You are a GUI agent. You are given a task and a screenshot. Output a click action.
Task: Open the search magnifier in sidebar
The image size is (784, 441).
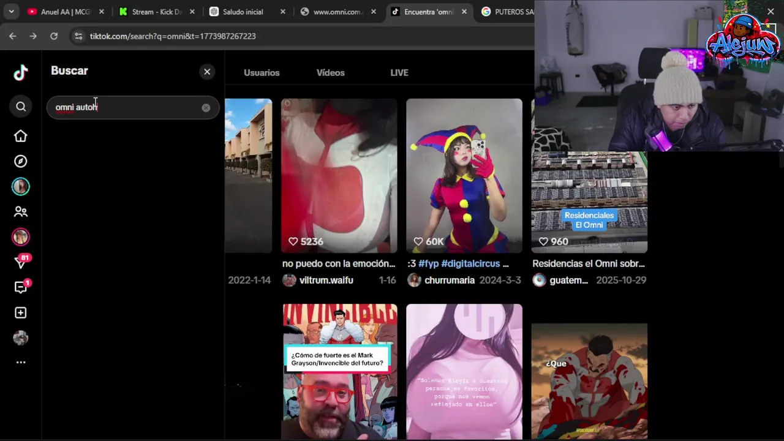[x=21, y=107]
